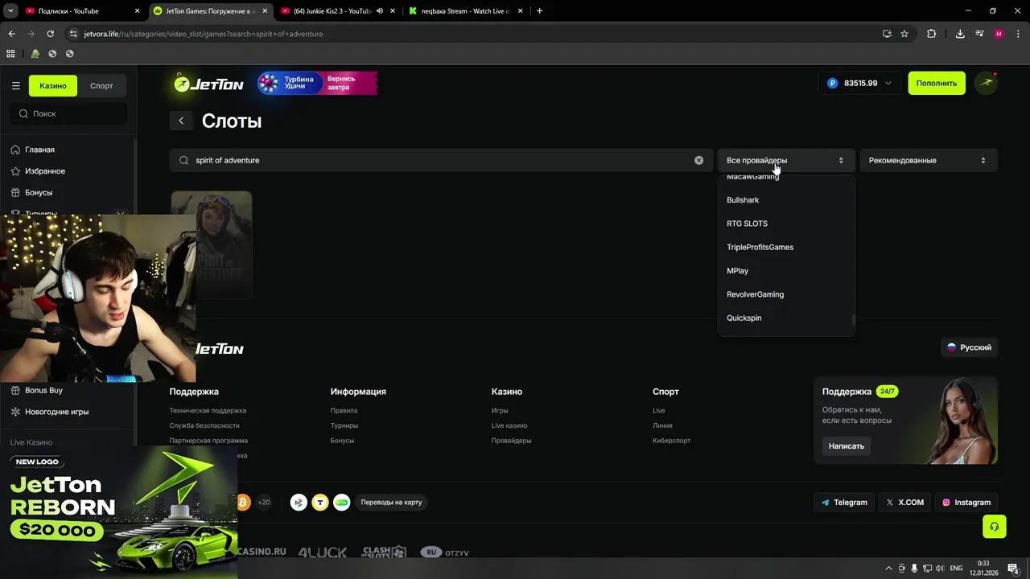Open Windows notification center icon
Viewport: 1030px width, 579px height.
point(1013,569)
